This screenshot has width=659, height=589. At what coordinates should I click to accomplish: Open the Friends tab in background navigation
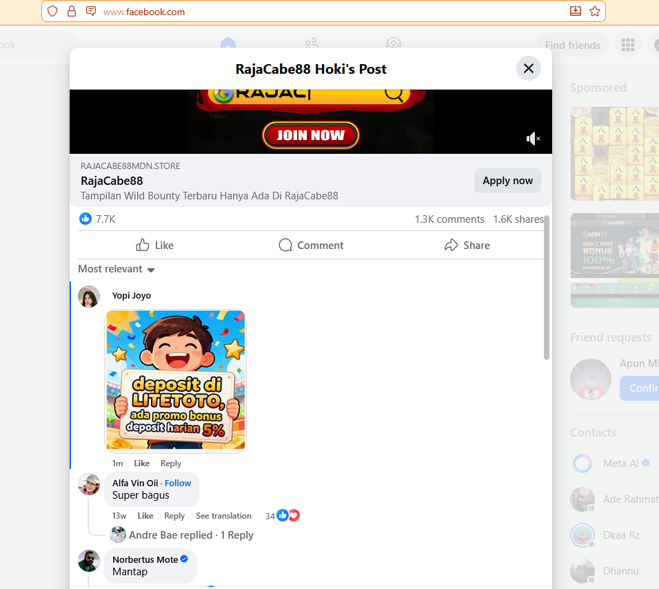tap(312, 43)
